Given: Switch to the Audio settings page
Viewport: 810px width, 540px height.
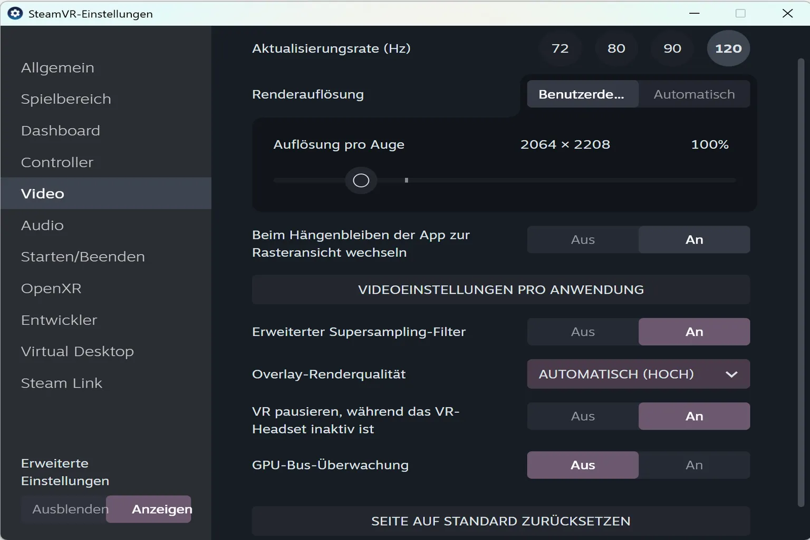Looking at the screenshot, I should (x=105, y=225).
